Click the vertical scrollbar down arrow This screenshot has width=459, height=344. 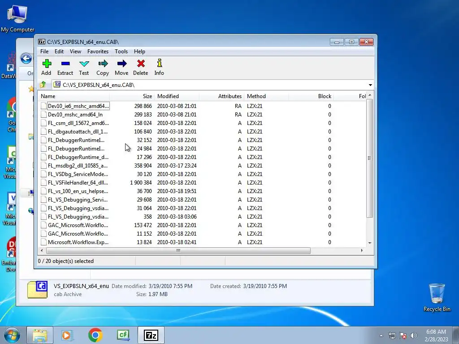[370, 243]
